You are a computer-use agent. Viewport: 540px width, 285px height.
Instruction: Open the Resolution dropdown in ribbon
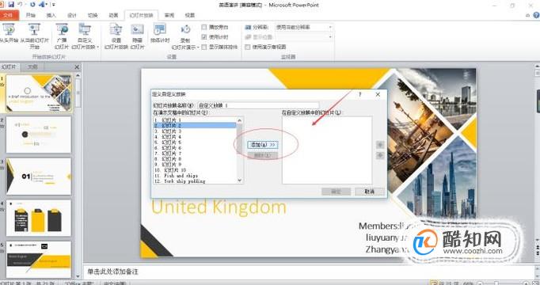pyautogui.click(x=303, y=27)
